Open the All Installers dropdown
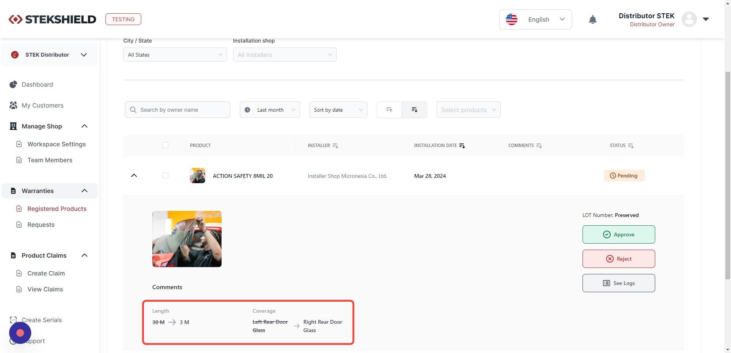 pyautogui.click(x=284, y=55)
